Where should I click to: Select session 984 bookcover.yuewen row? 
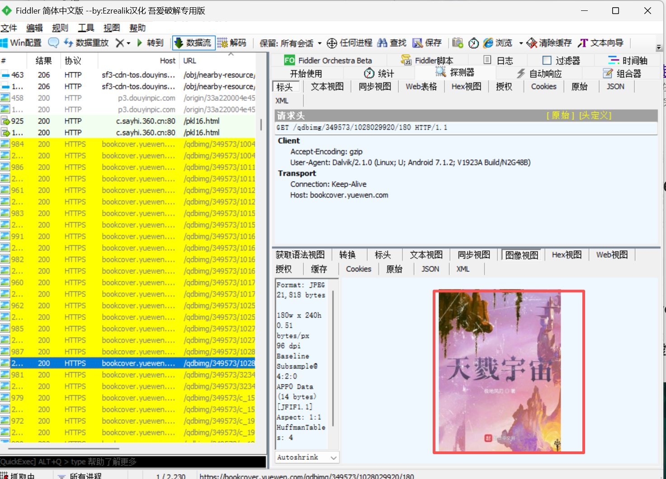128,144
